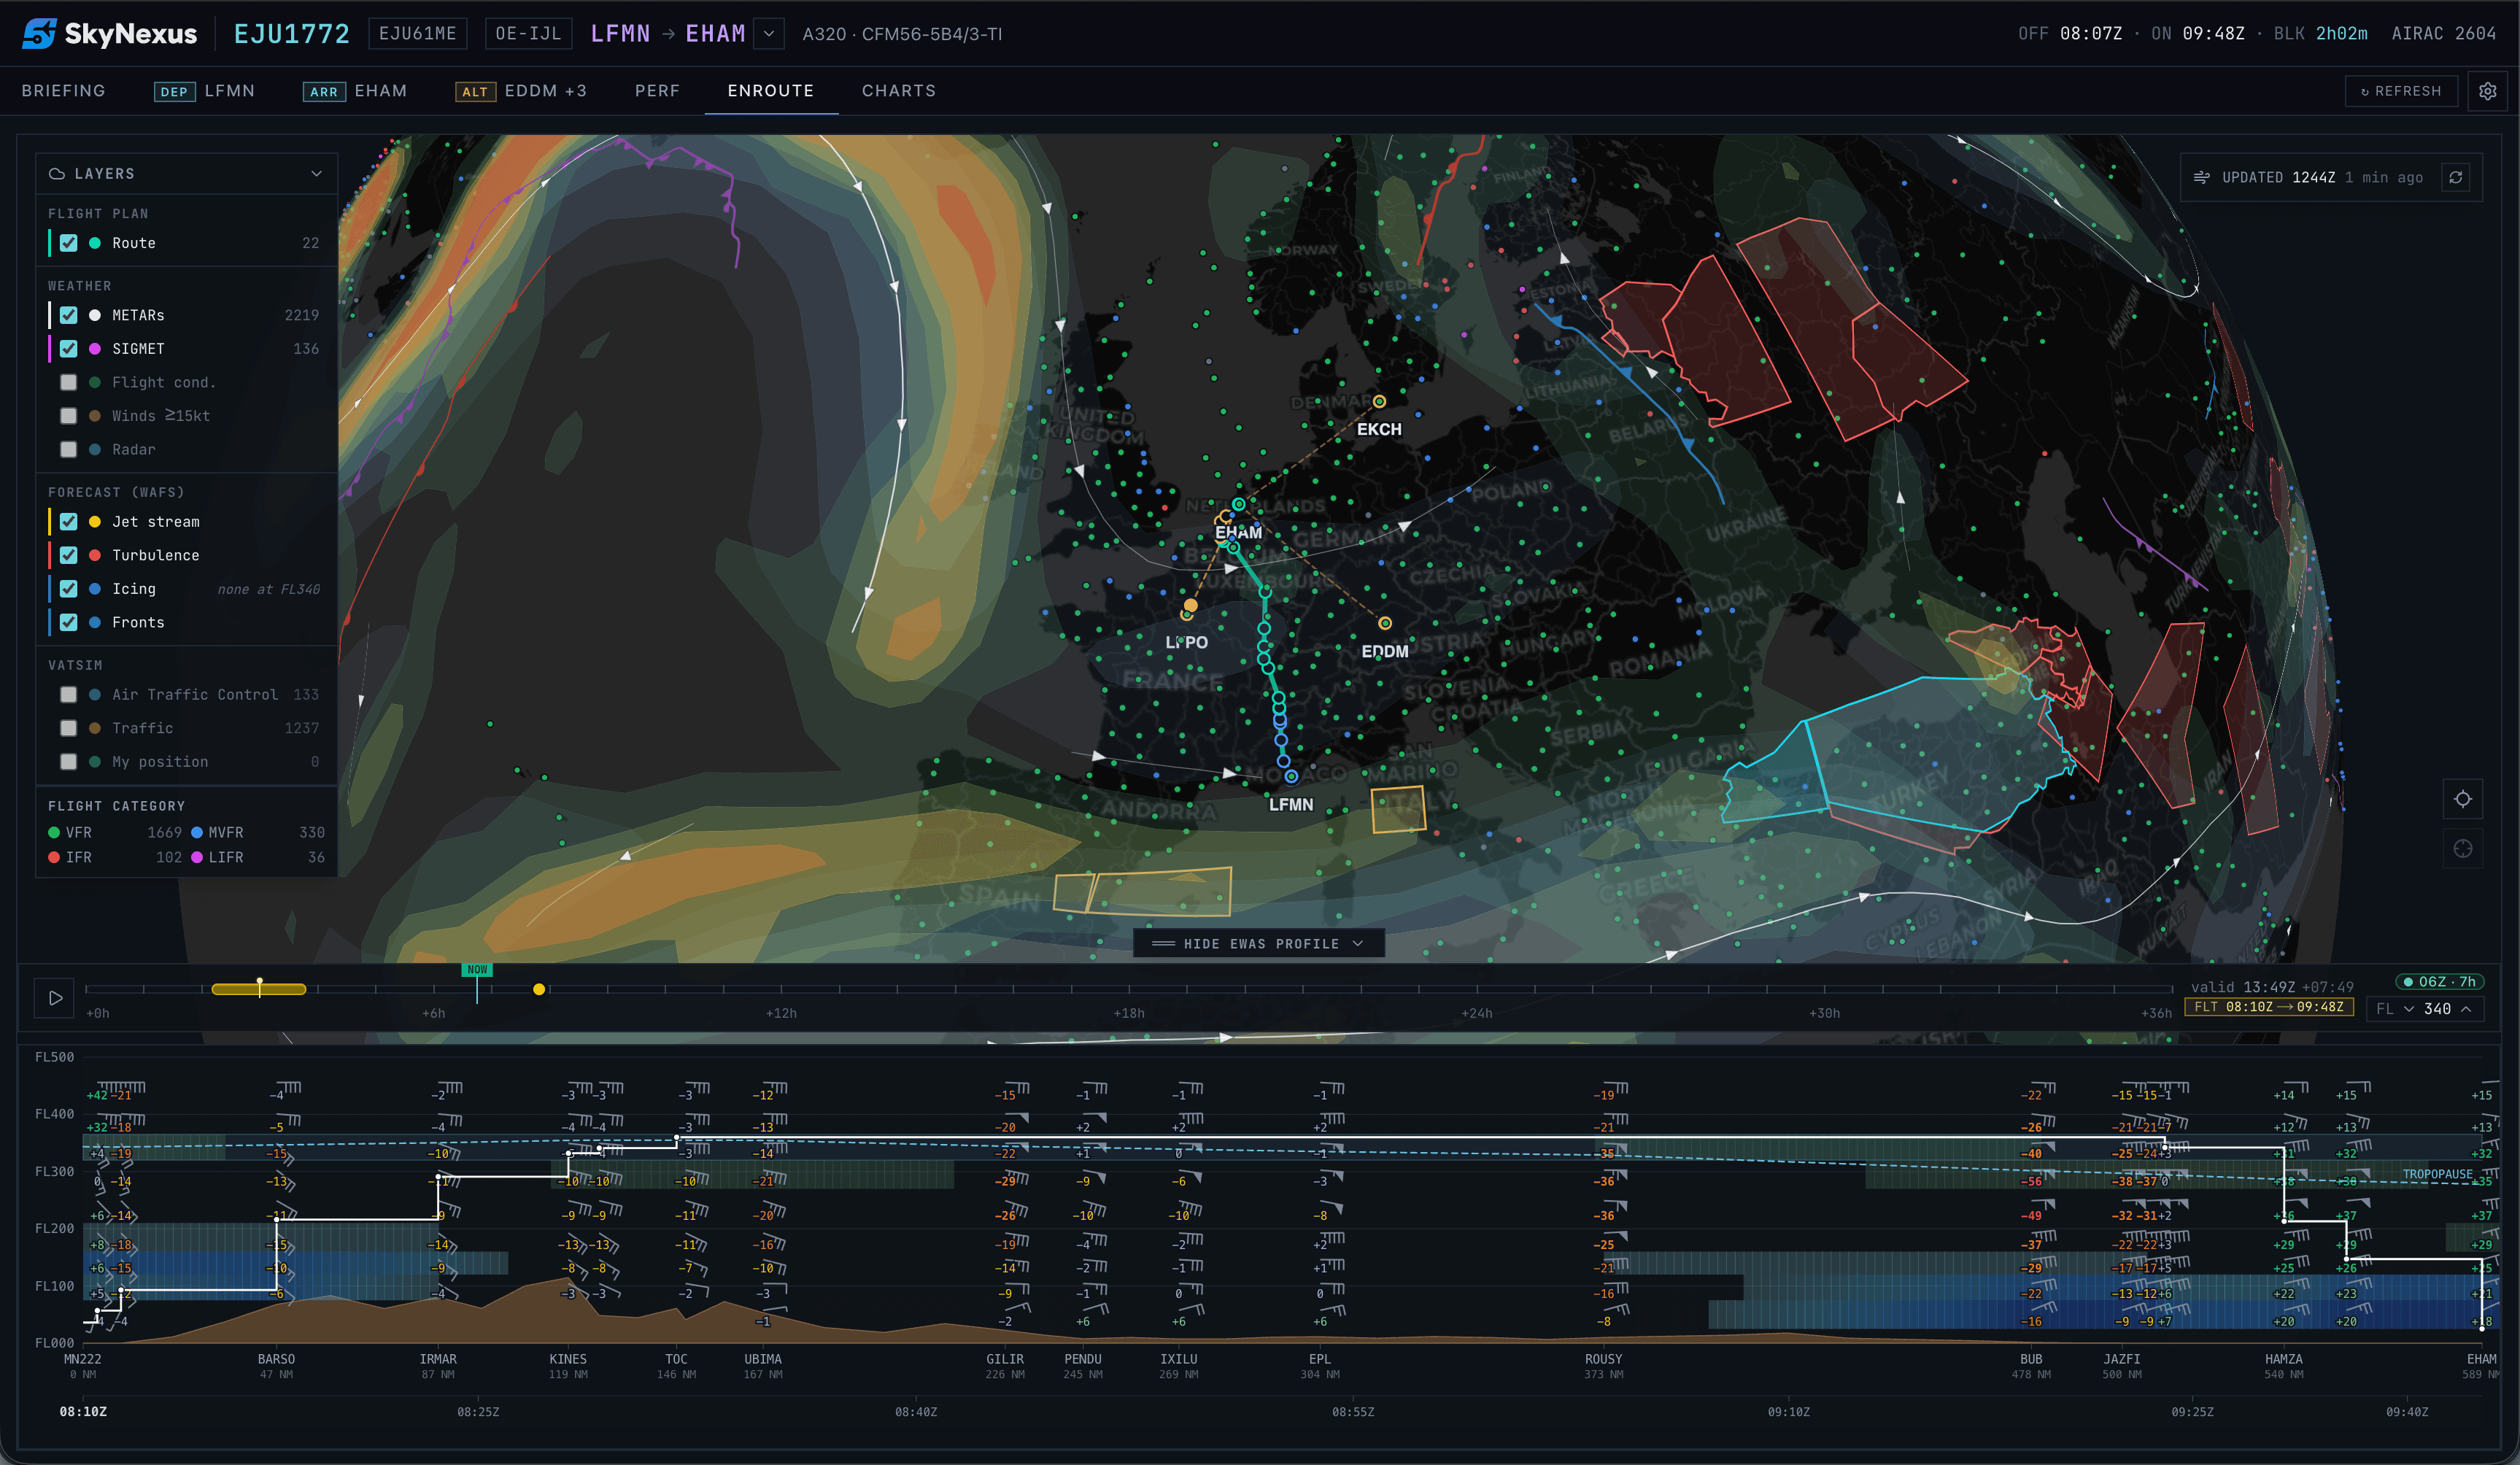Click the EJU61ME callsign chip

(x=417, y=34)
